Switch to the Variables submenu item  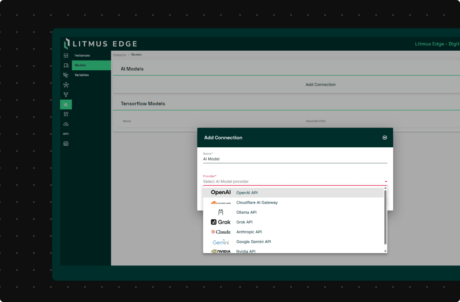tap(82, 75)
